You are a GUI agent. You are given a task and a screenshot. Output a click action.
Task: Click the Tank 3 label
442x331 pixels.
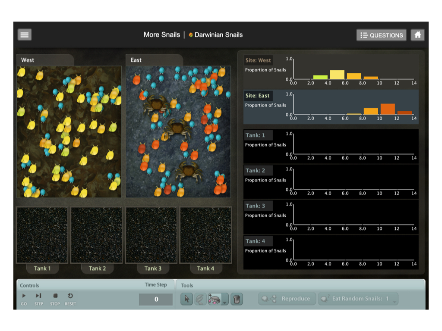point(153,269)
